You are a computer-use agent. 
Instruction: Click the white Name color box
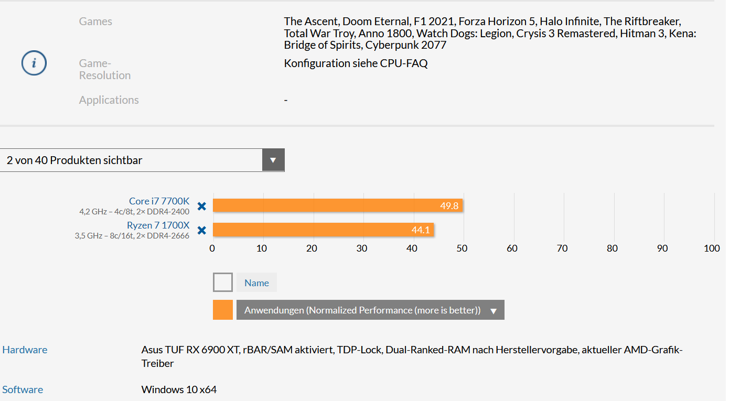[x=223, y=283]
